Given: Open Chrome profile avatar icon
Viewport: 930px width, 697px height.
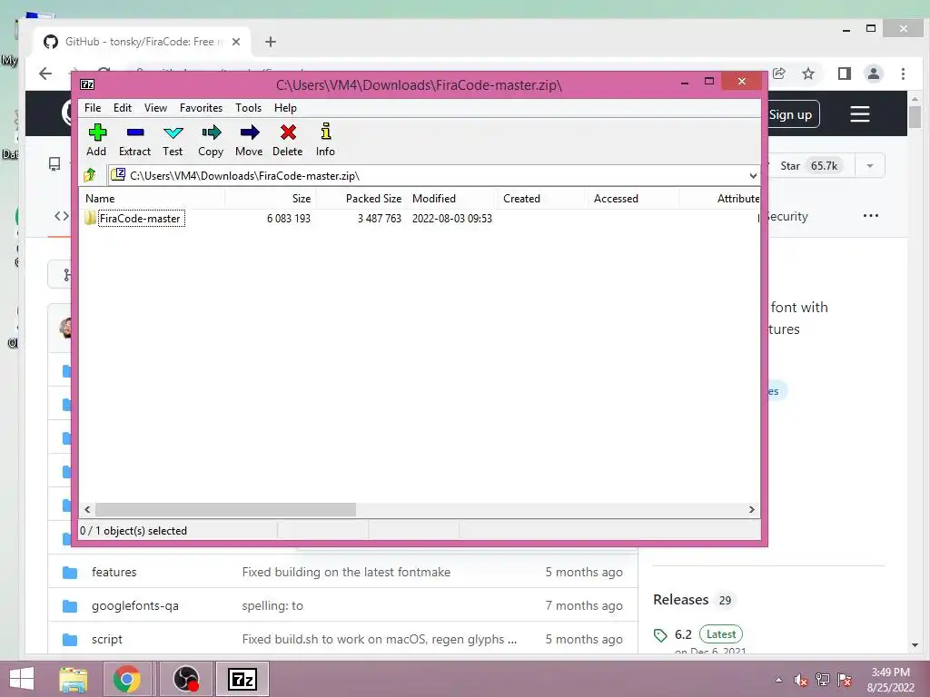Looking at the screenshot, I should click(x=874, y=74).
